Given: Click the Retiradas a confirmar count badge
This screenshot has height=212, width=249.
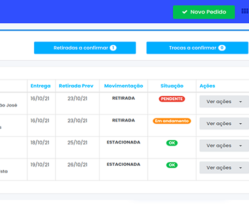Looking at the screenshot, I should click(113, 48).
